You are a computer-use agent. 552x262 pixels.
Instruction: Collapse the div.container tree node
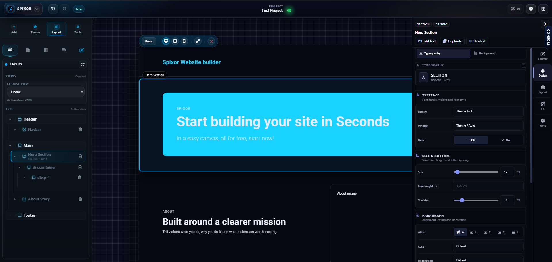pos(20,167)
